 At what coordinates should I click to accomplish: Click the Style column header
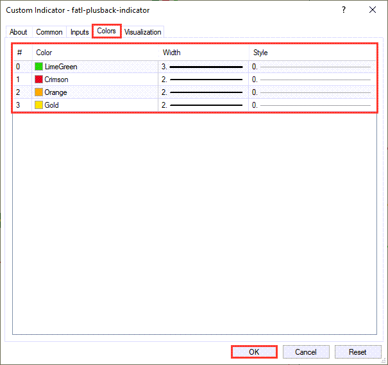coord(312,53)
